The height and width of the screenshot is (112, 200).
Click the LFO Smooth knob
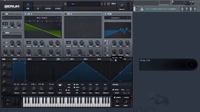(106, 89)
